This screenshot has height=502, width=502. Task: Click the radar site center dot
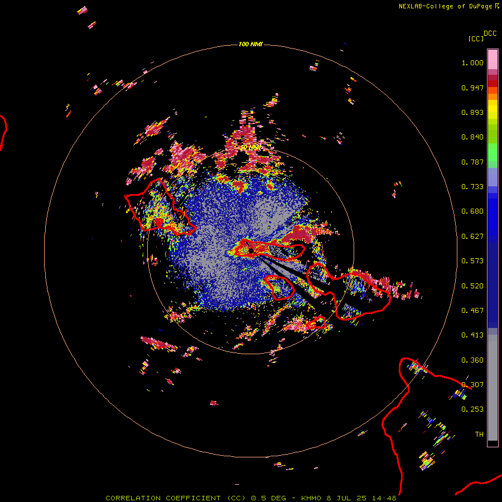(x=252, y=250)
